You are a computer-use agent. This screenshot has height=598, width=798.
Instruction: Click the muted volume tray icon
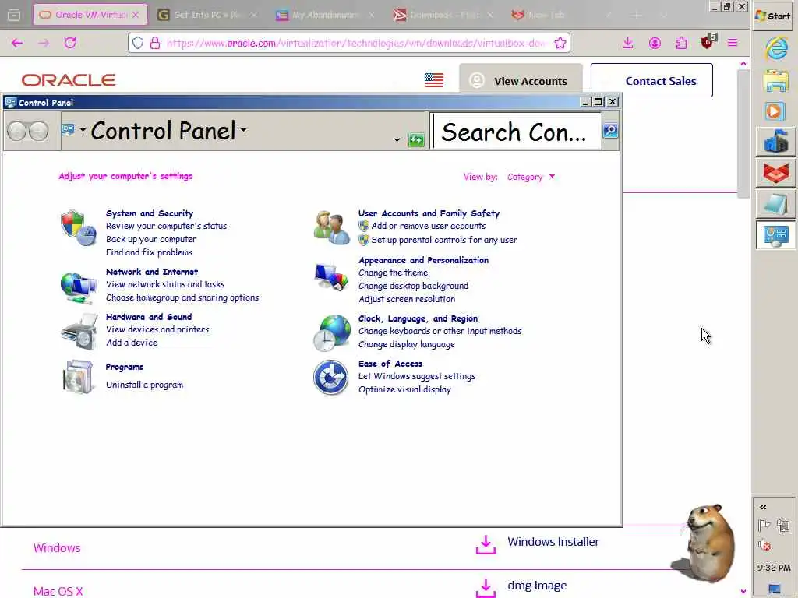[764, 545]
